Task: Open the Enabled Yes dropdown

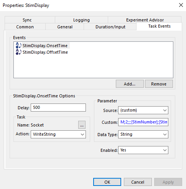Action: [x=143, y=150]
